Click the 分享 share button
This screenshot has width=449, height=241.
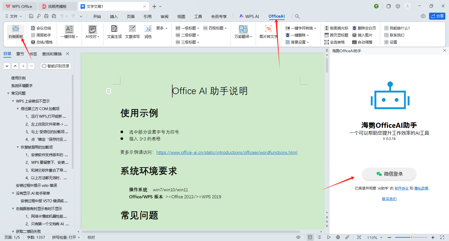click(x=437, y=16)
